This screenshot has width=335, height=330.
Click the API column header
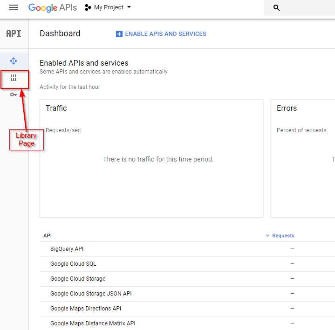[48, 236]
